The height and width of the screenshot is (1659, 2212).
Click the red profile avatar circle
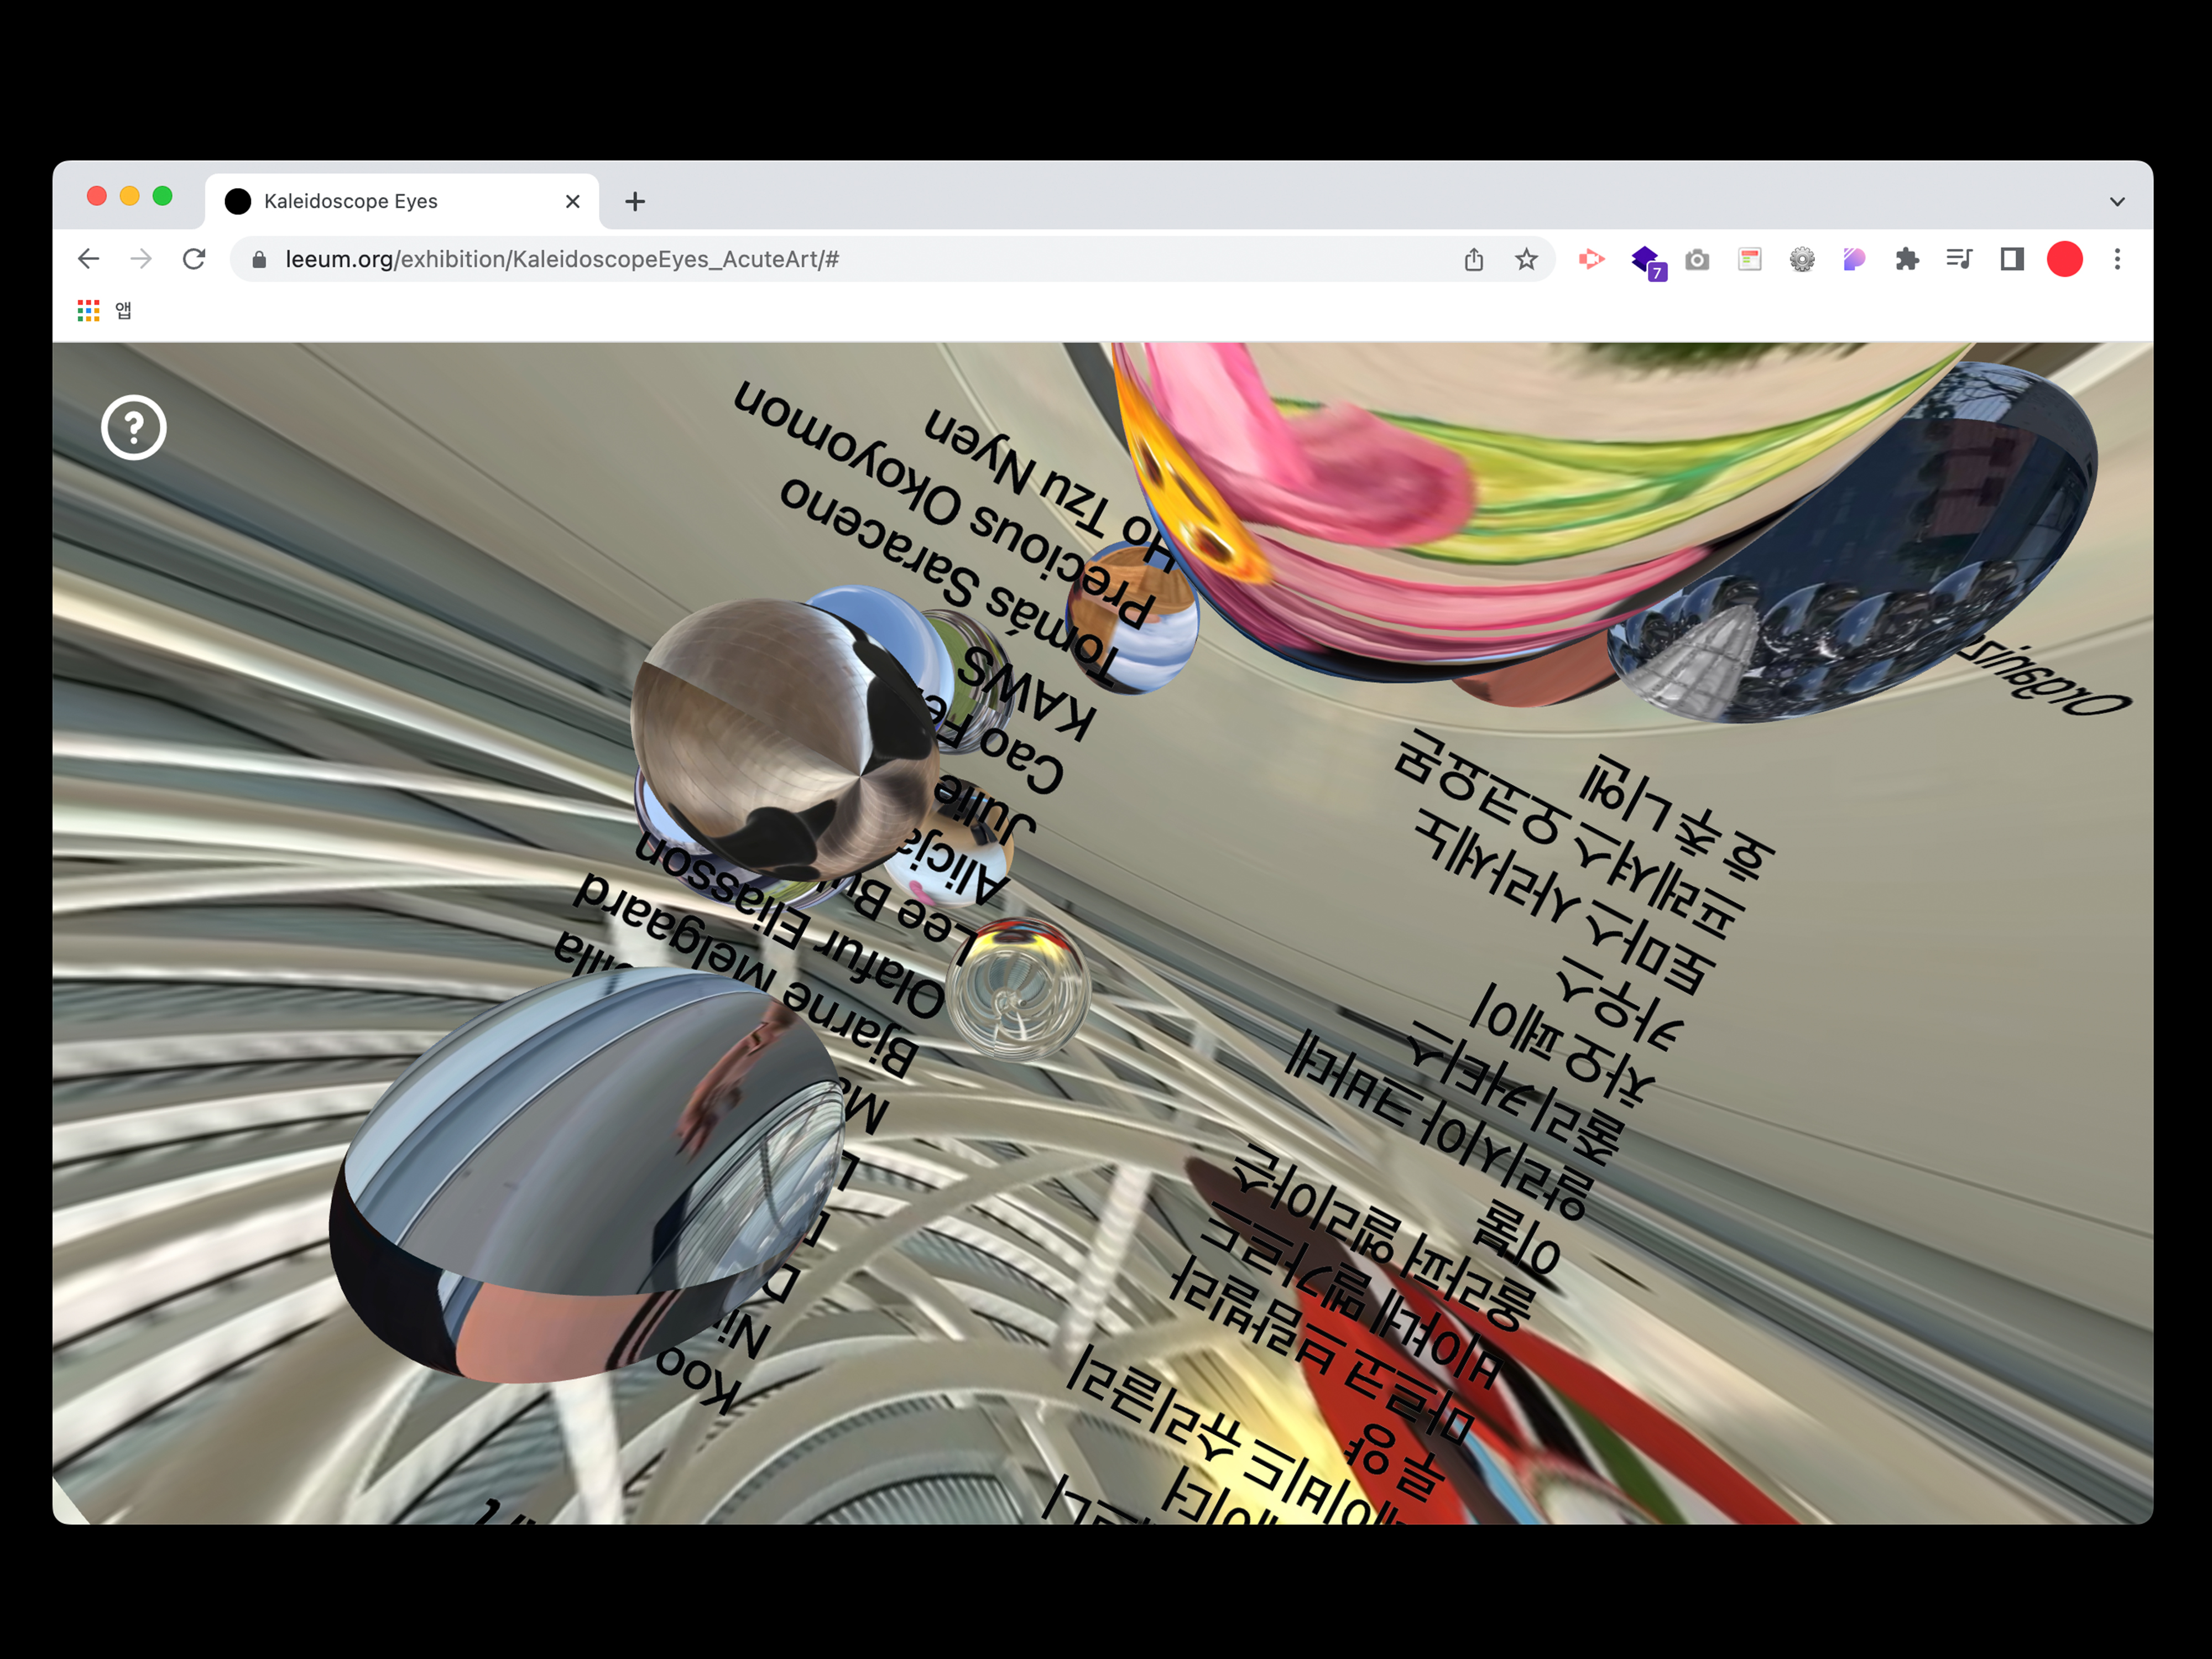click(x=2064, y=260)
